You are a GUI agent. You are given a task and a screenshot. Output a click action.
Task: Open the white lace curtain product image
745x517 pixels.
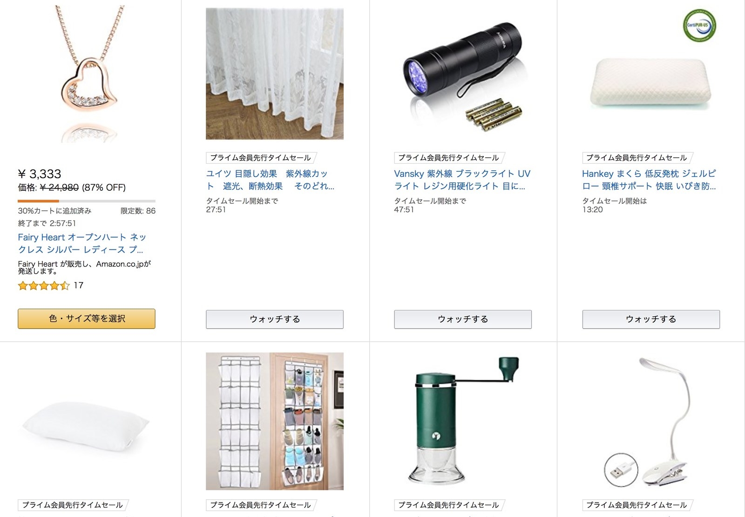[275, 74]
